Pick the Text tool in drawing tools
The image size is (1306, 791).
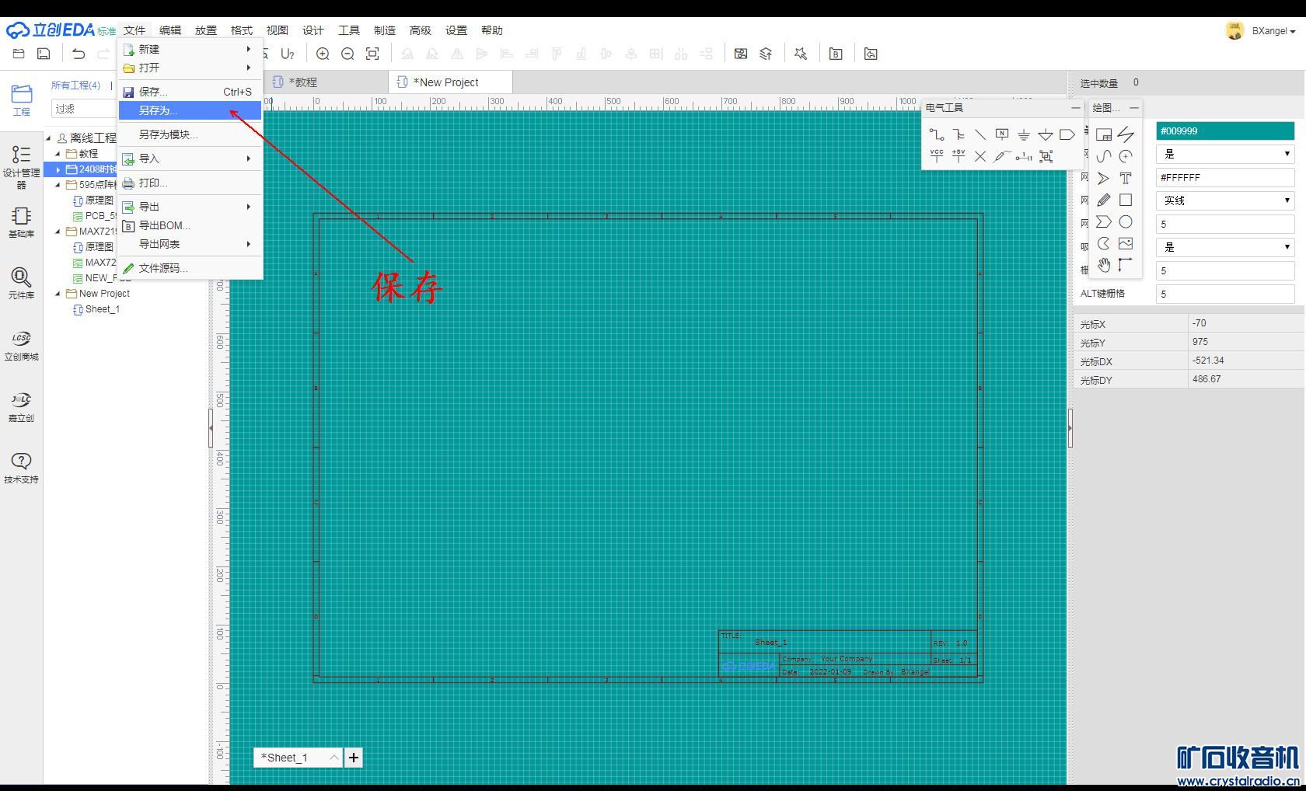[x=1125, y=178]
